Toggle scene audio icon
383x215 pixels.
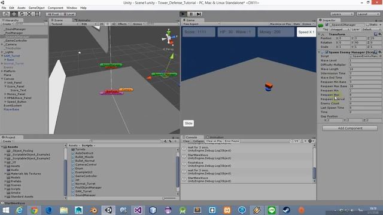coord(113,24)
